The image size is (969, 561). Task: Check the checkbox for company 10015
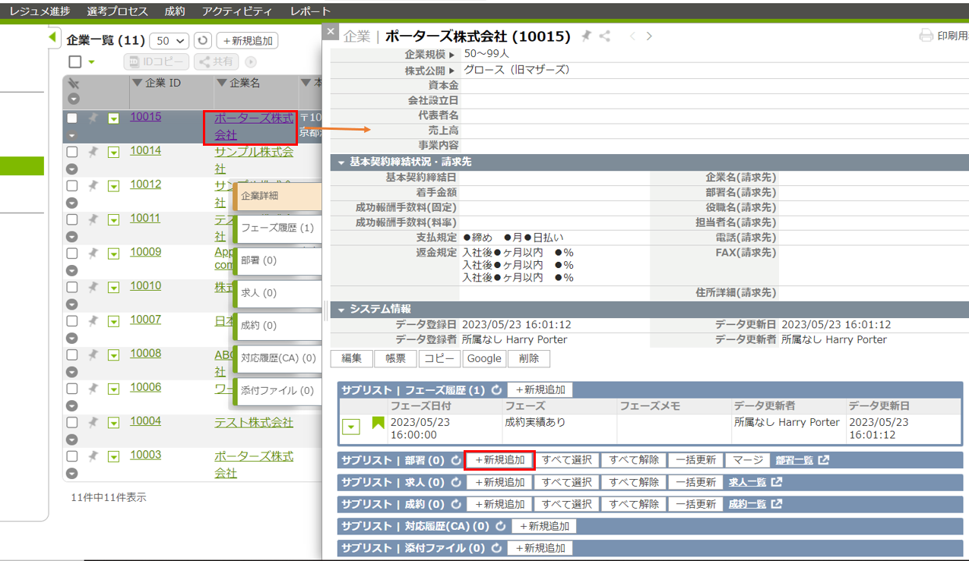tap(72, 118)
